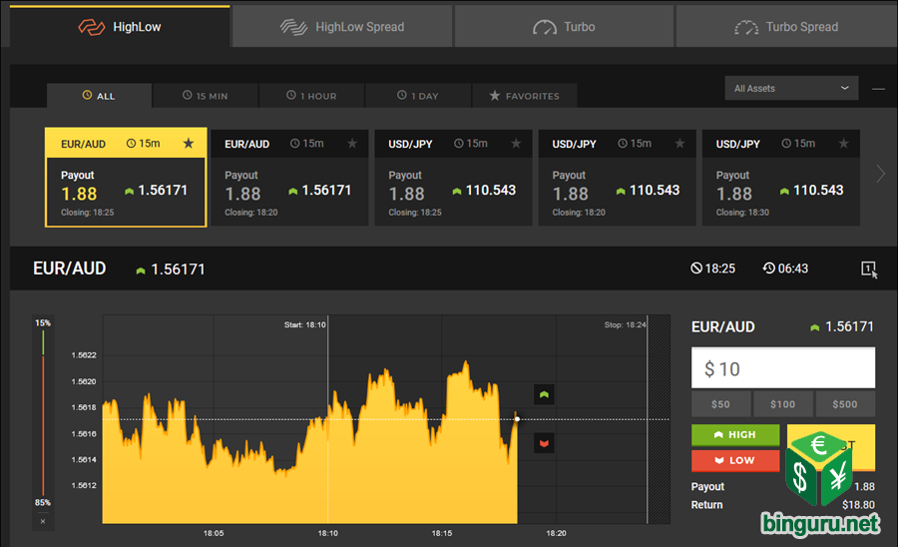Unfavorite EUR/AUD 18:25 star
This screenshot has width=898, height=547.
(x=189, y=143)
